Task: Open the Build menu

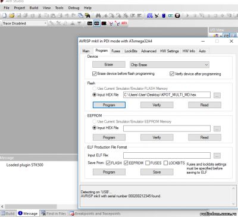Action: (34, 8)
